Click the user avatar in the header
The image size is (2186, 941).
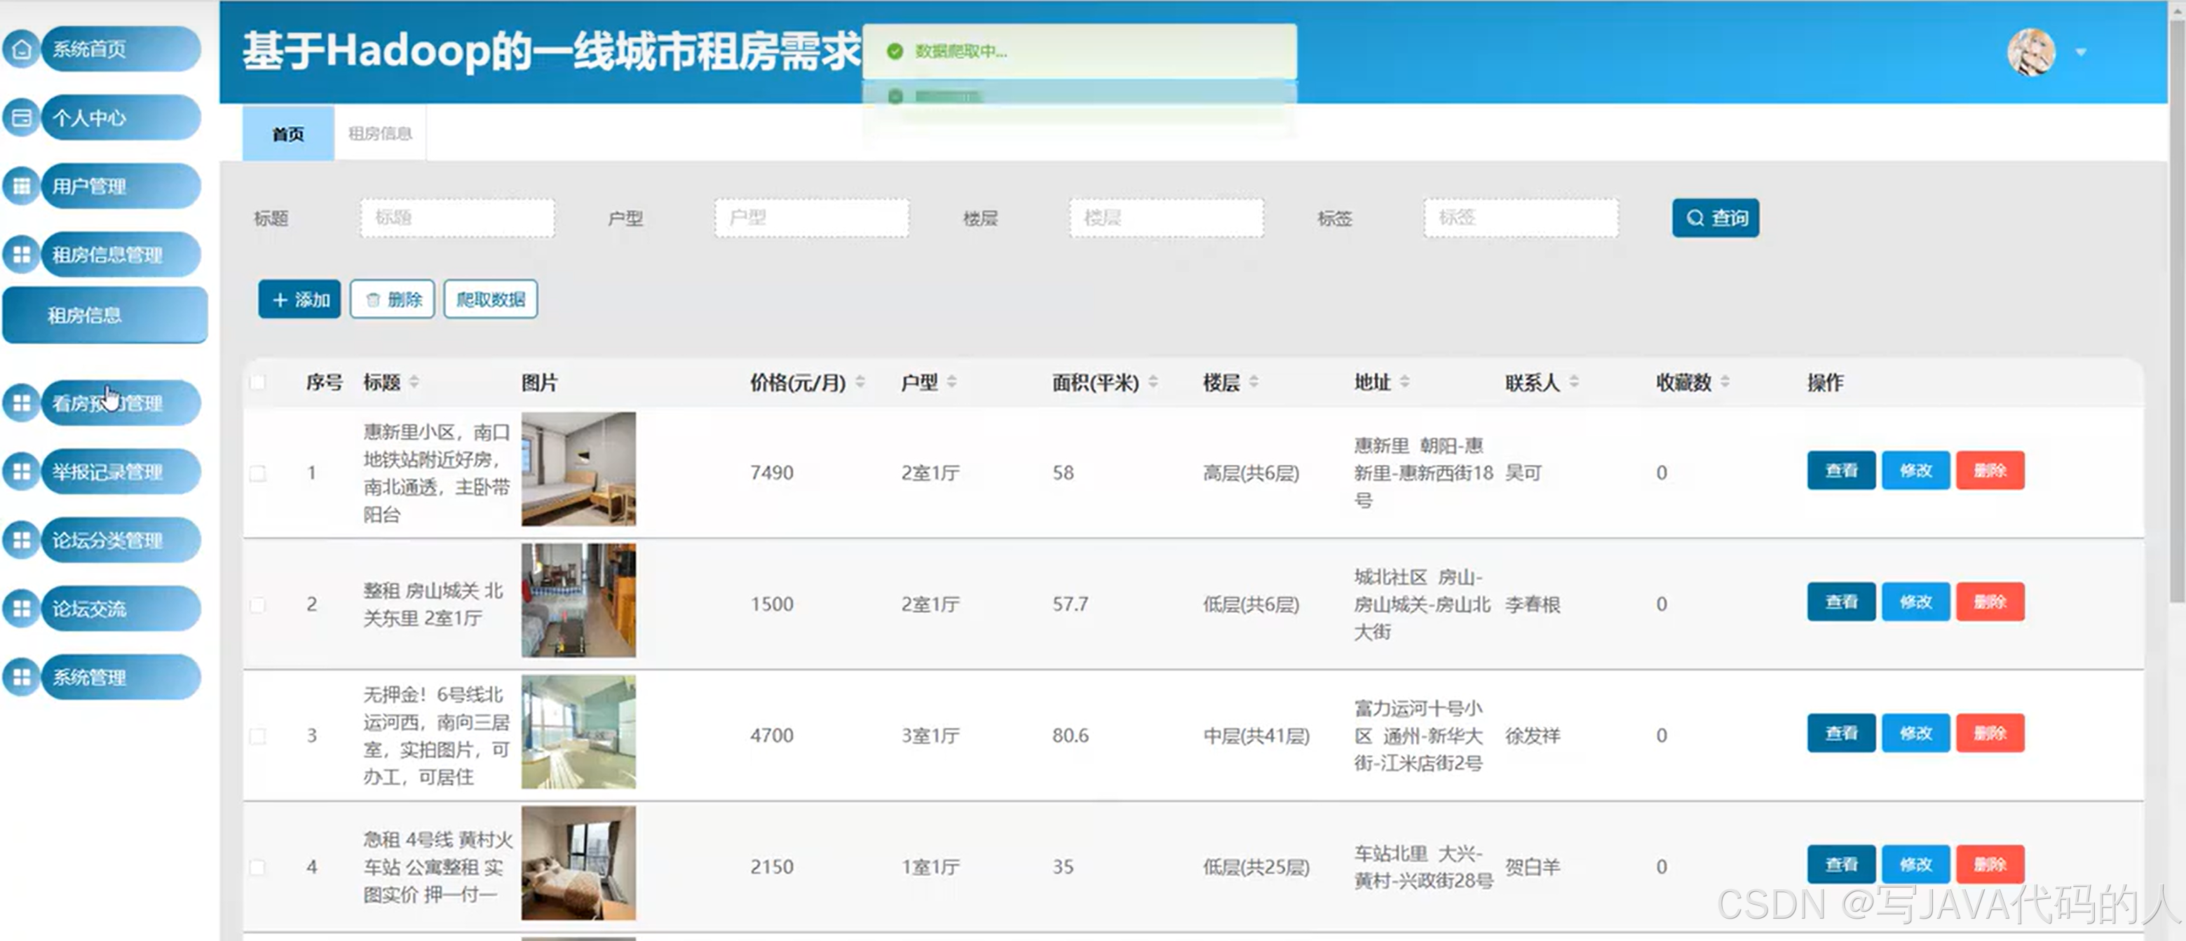point(2030,52)
